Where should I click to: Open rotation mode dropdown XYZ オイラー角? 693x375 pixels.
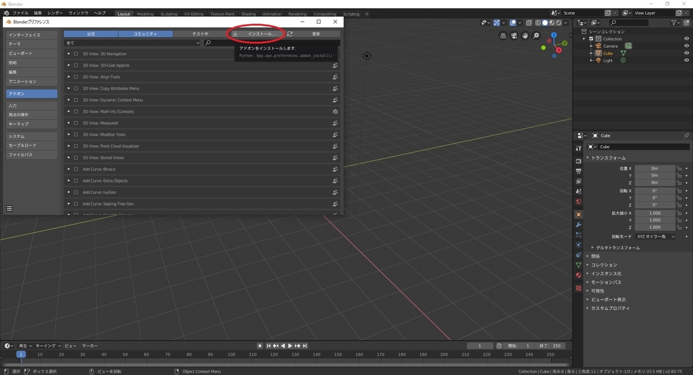[x=655, y=237]
